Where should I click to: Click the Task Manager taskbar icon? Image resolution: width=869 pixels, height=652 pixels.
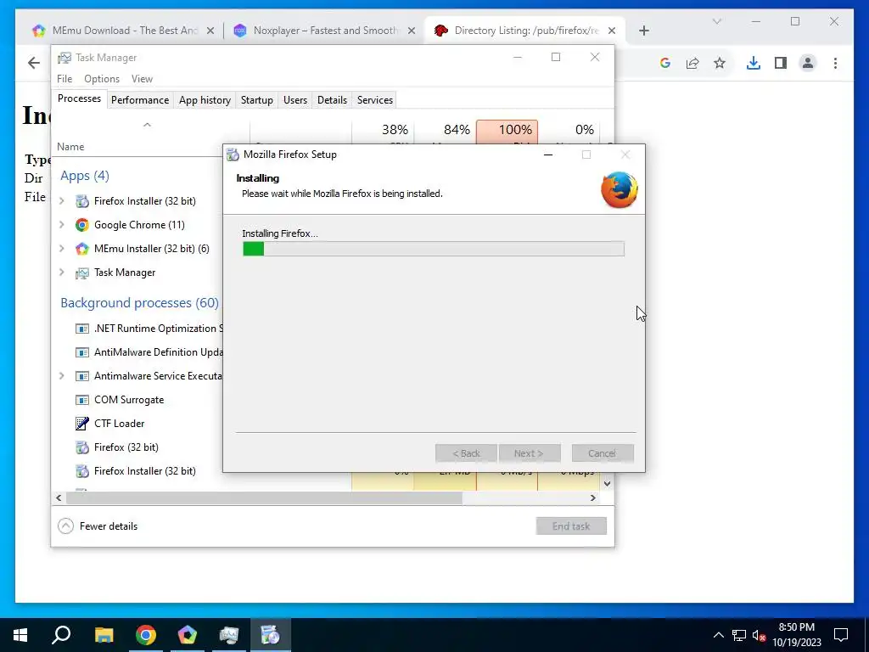click(x=229, y=635)
